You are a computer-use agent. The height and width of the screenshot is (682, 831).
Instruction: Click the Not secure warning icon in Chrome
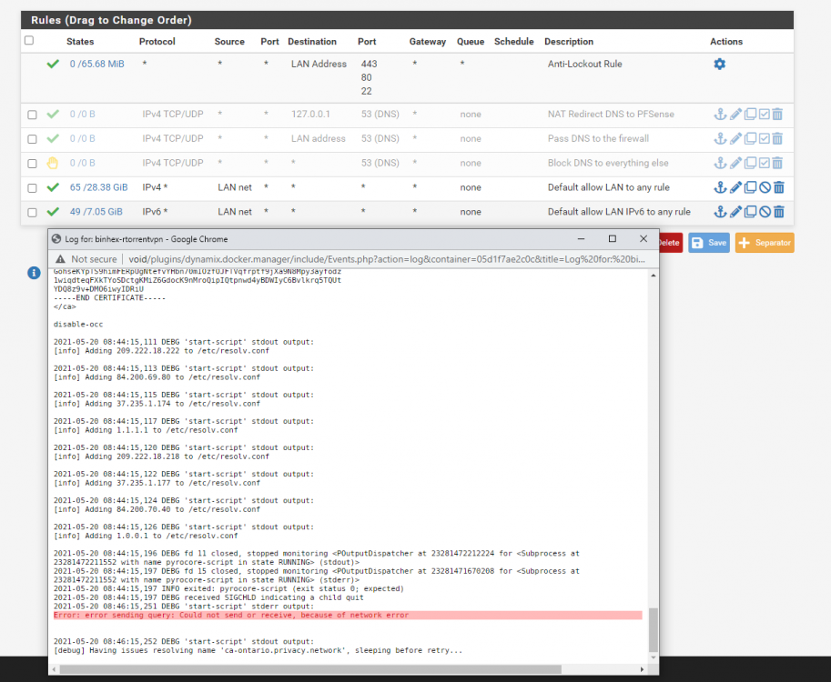(x=60, y=259)
